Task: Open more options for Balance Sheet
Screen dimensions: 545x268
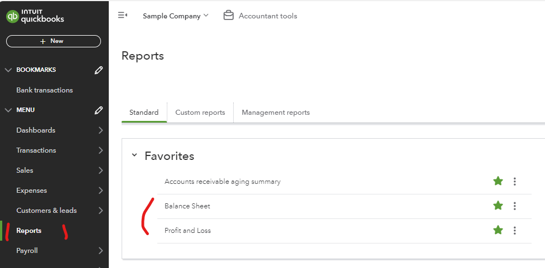Action: coord(514,206)
